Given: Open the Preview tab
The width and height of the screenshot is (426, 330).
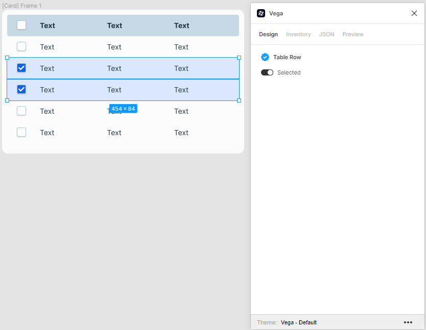Looking at the screenshot, I should [352, 35].
